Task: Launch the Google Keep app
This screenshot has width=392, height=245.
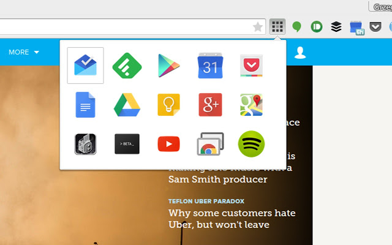Action: pyautogui.click(x=169, y=105)
